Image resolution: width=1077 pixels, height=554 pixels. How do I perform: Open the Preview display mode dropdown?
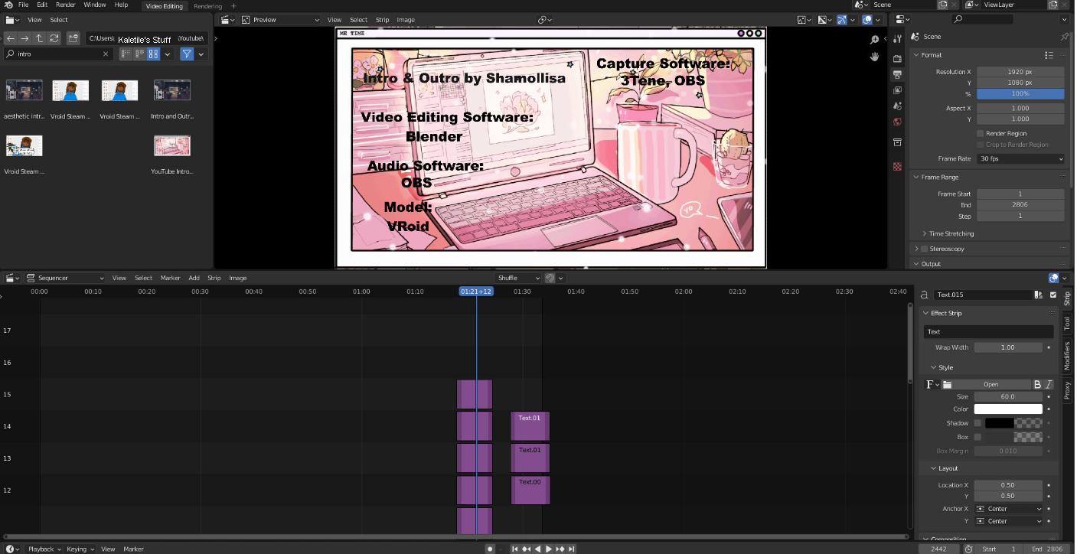pos(280,20)
